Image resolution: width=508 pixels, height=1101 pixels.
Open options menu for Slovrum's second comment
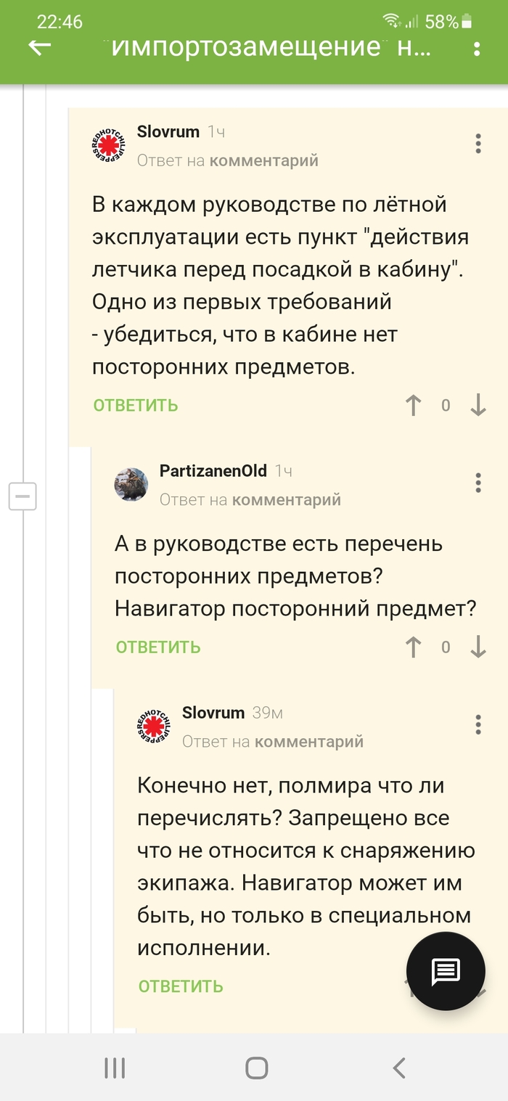[478, 724]
